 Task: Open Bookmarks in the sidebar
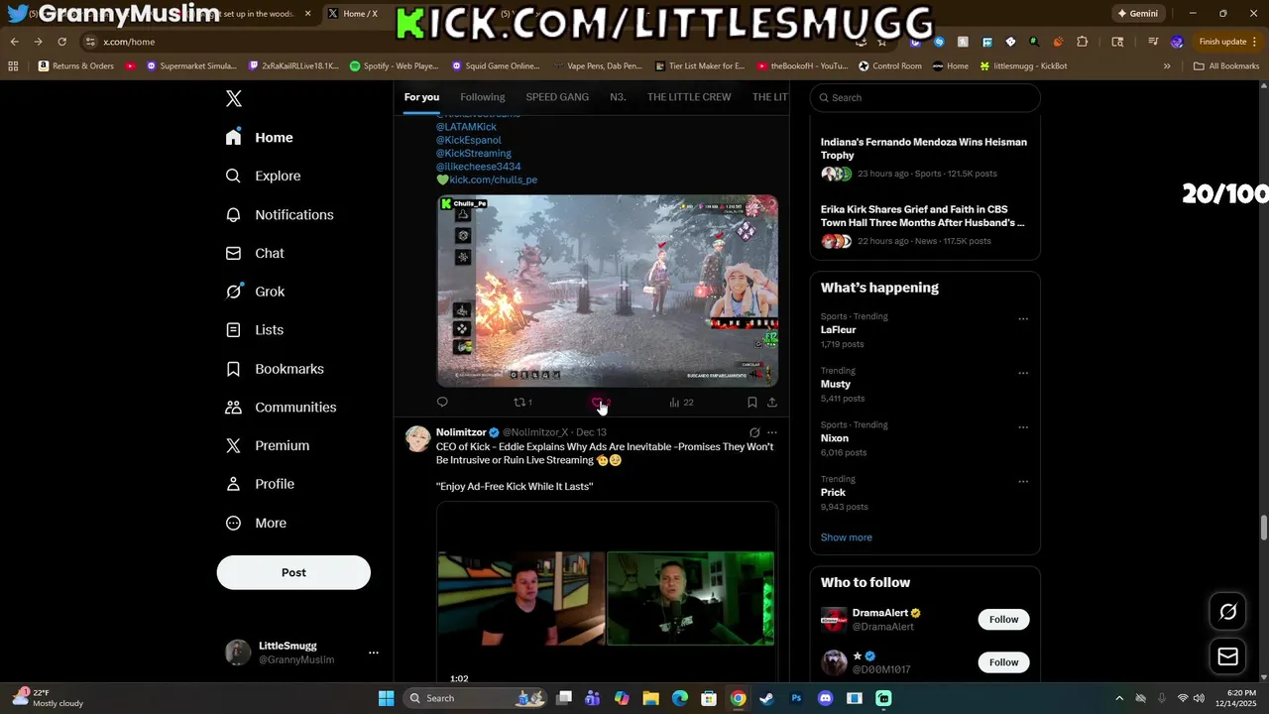(276, 369)
